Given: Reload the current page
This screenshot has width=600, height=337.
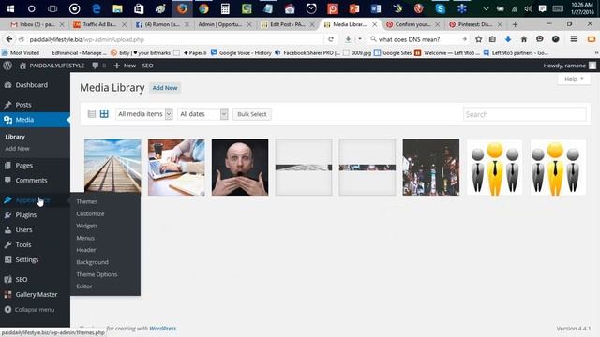Looking at the screenshot, I should coord(331,39).
